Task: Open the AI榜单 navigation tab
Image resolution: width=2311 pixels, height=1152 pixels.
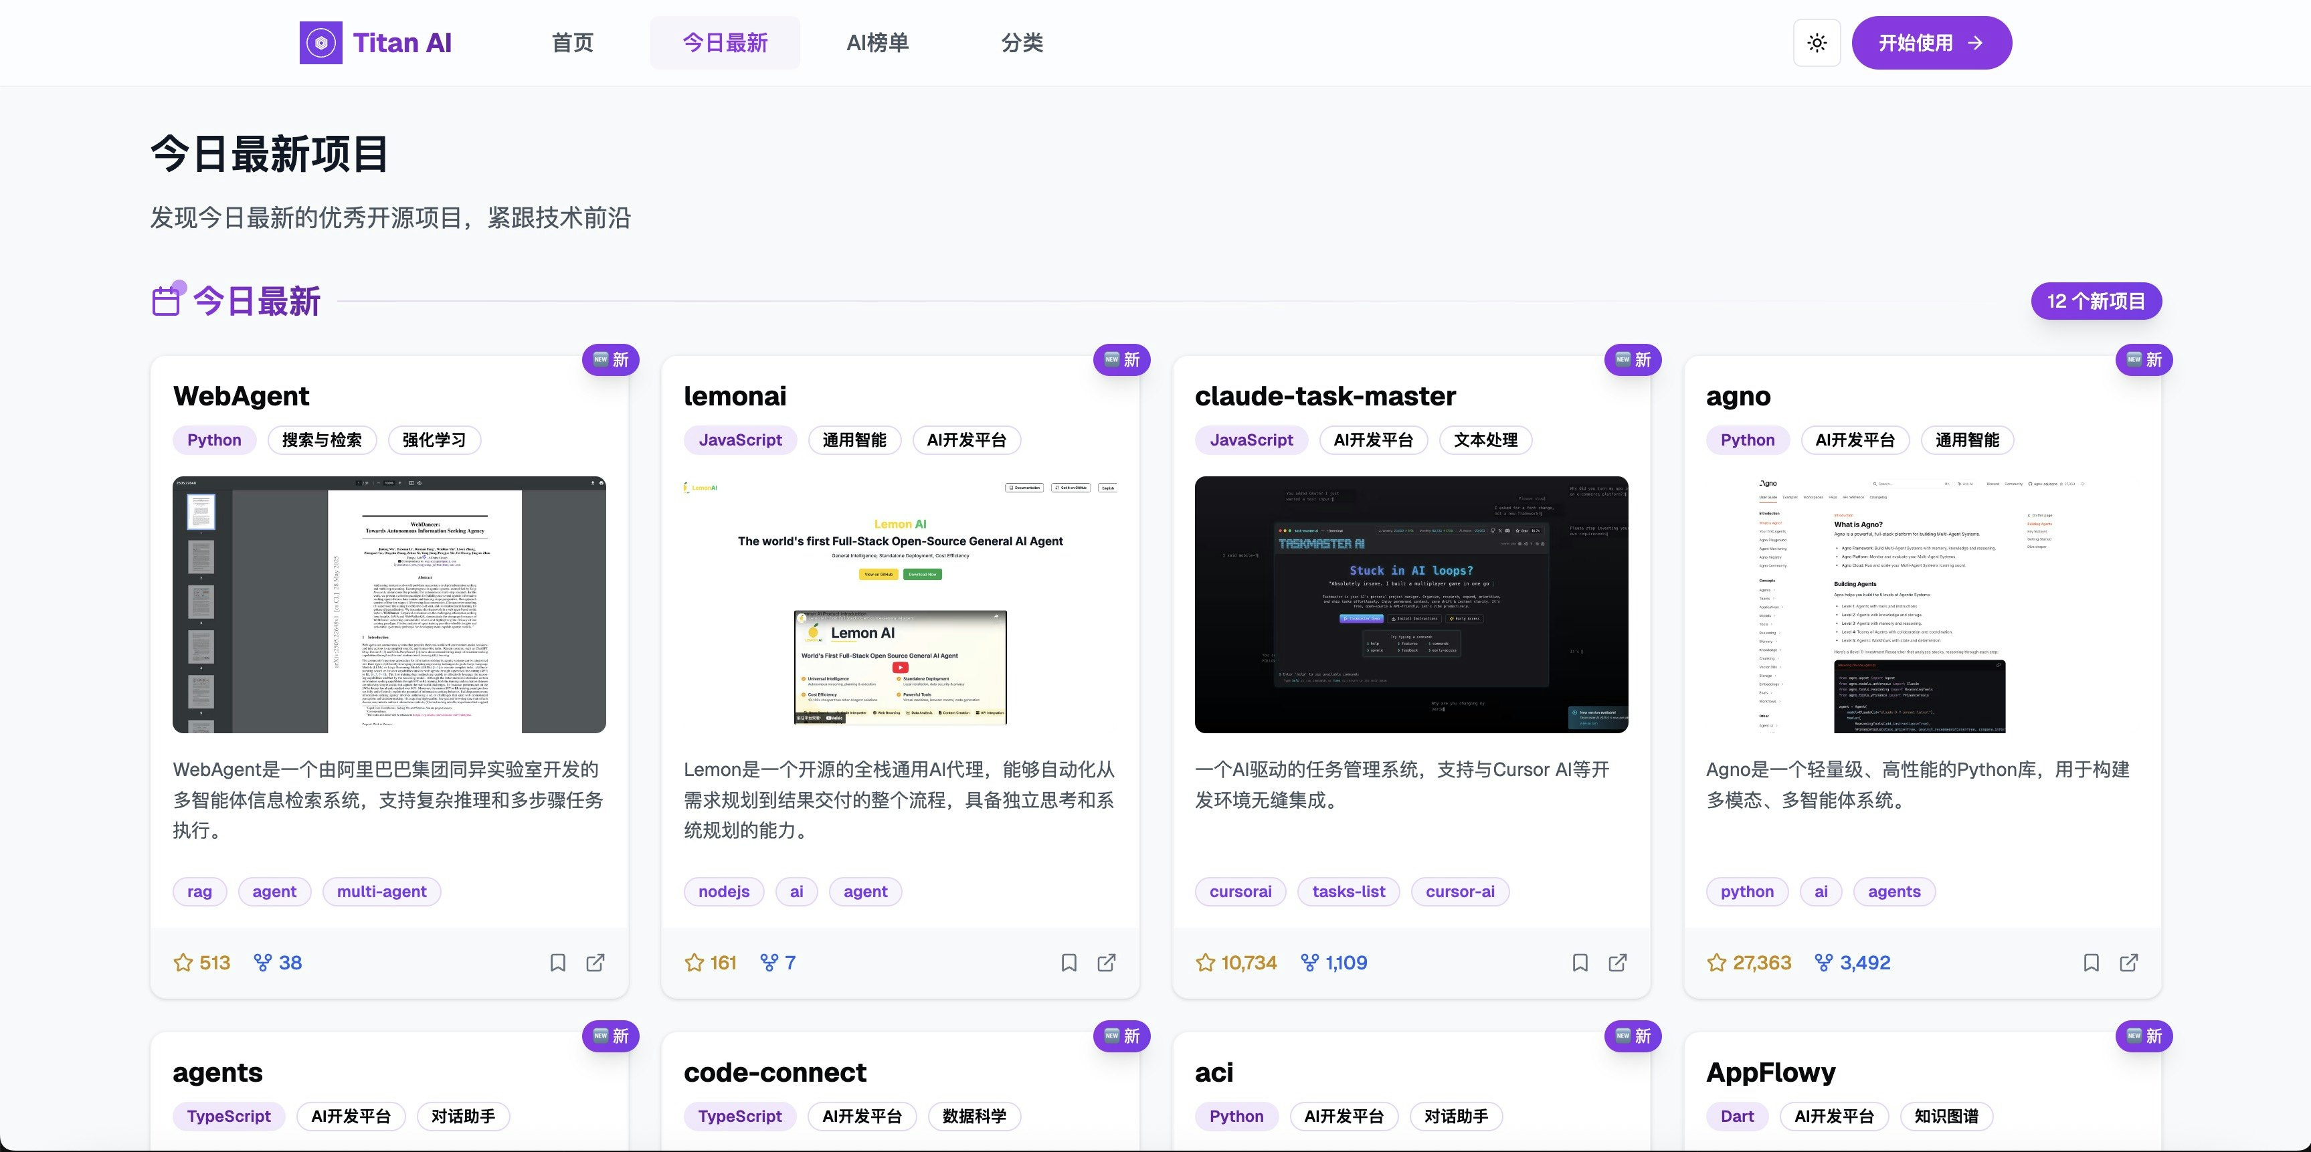Action: (877, 42)
